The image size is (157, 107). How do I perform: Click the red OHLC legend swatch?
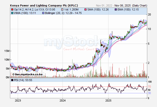coord(12,9)
